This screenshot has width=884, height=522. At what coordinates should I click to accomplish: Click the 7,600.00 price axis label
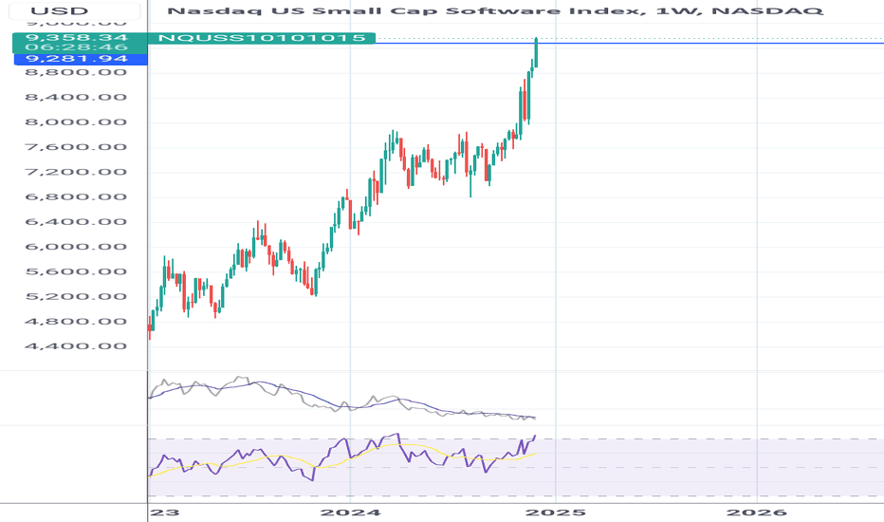pyautogui.click(x=76, y=147)
